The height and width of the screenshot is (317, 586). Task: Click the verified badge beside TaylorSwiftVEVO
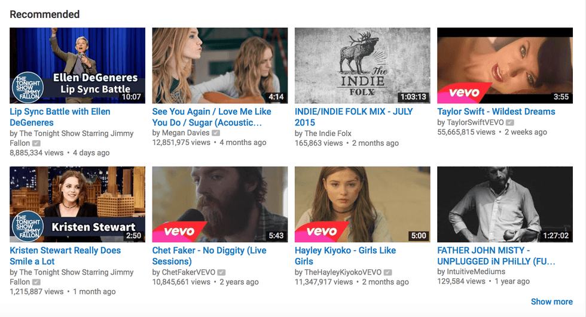[x=510, y=123]
